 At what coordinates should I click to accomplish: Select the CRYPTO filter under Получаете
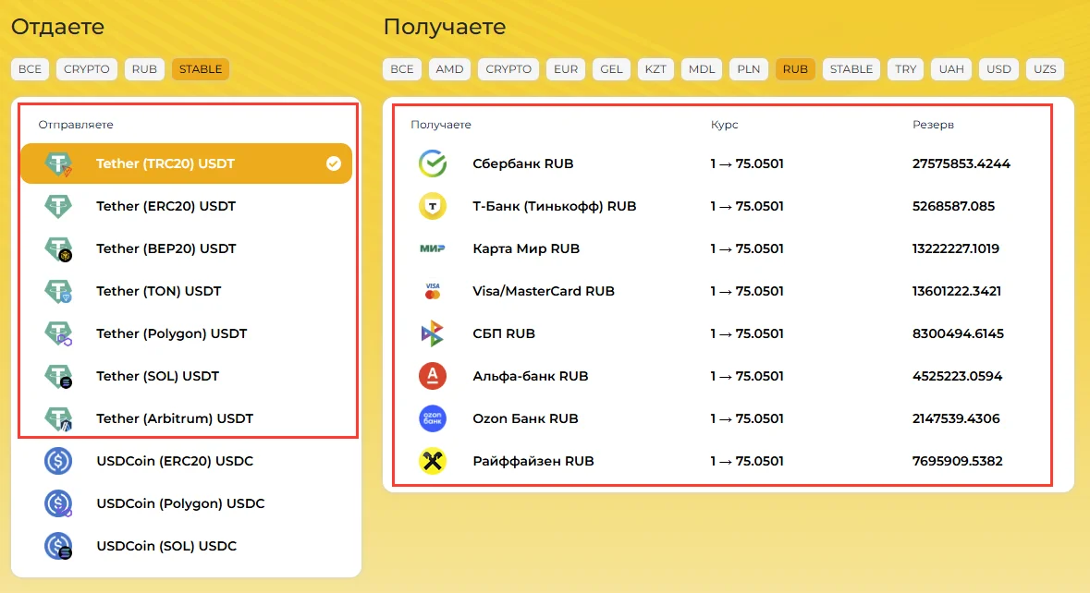(508, 68)
